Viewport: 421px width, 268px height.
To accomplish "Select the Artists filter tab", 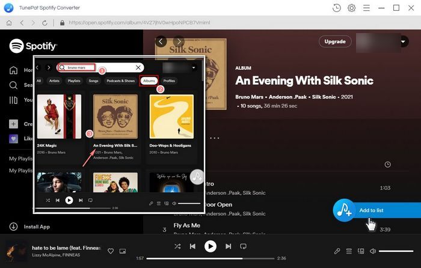I will pyautogui.click(x=54, y=81).
